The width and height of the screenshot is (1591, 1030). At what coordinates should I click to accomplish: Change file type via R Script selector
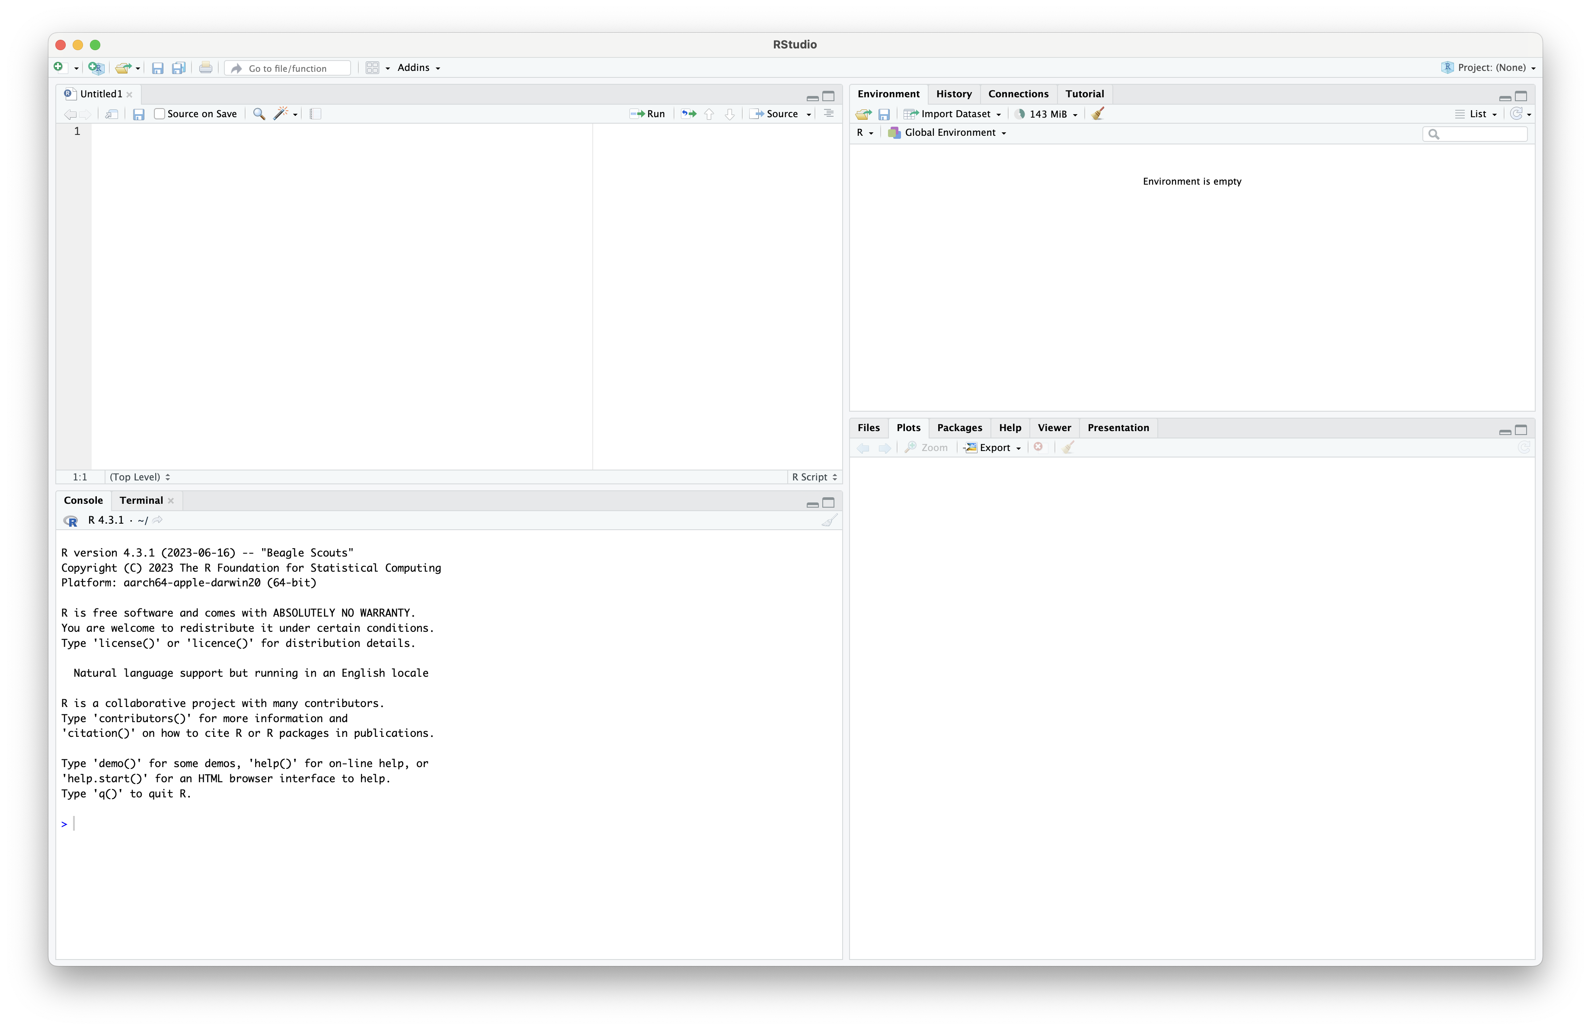(814, 477)
